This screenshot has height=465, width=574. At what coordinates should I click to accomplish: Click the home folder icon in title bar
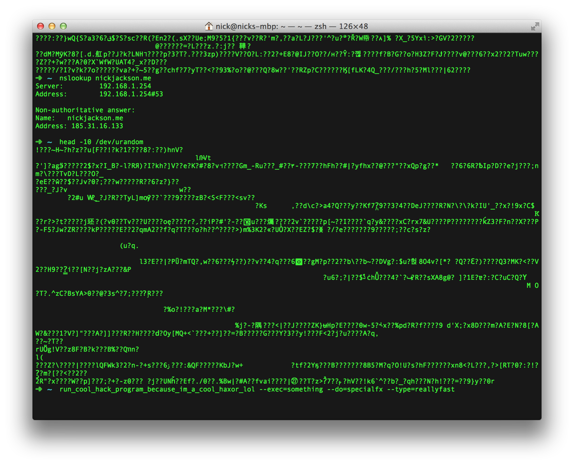209,26
